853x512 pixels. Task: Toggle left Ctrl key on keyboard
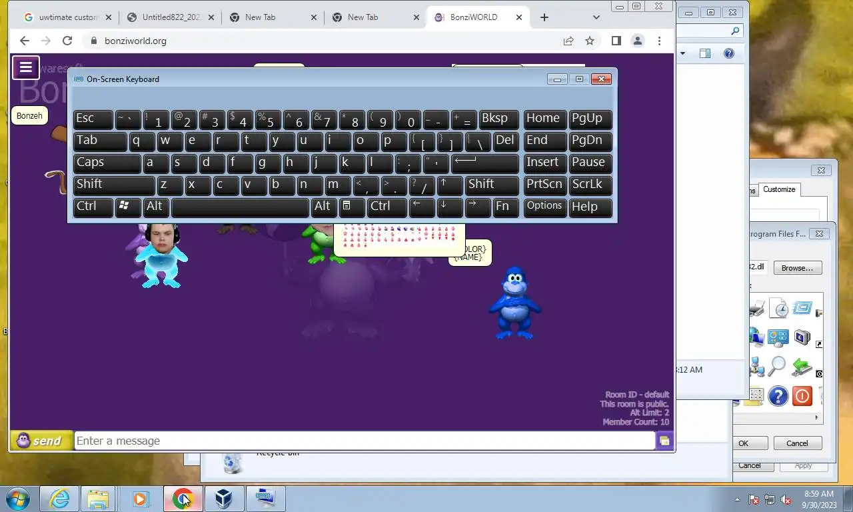(93, 207)
